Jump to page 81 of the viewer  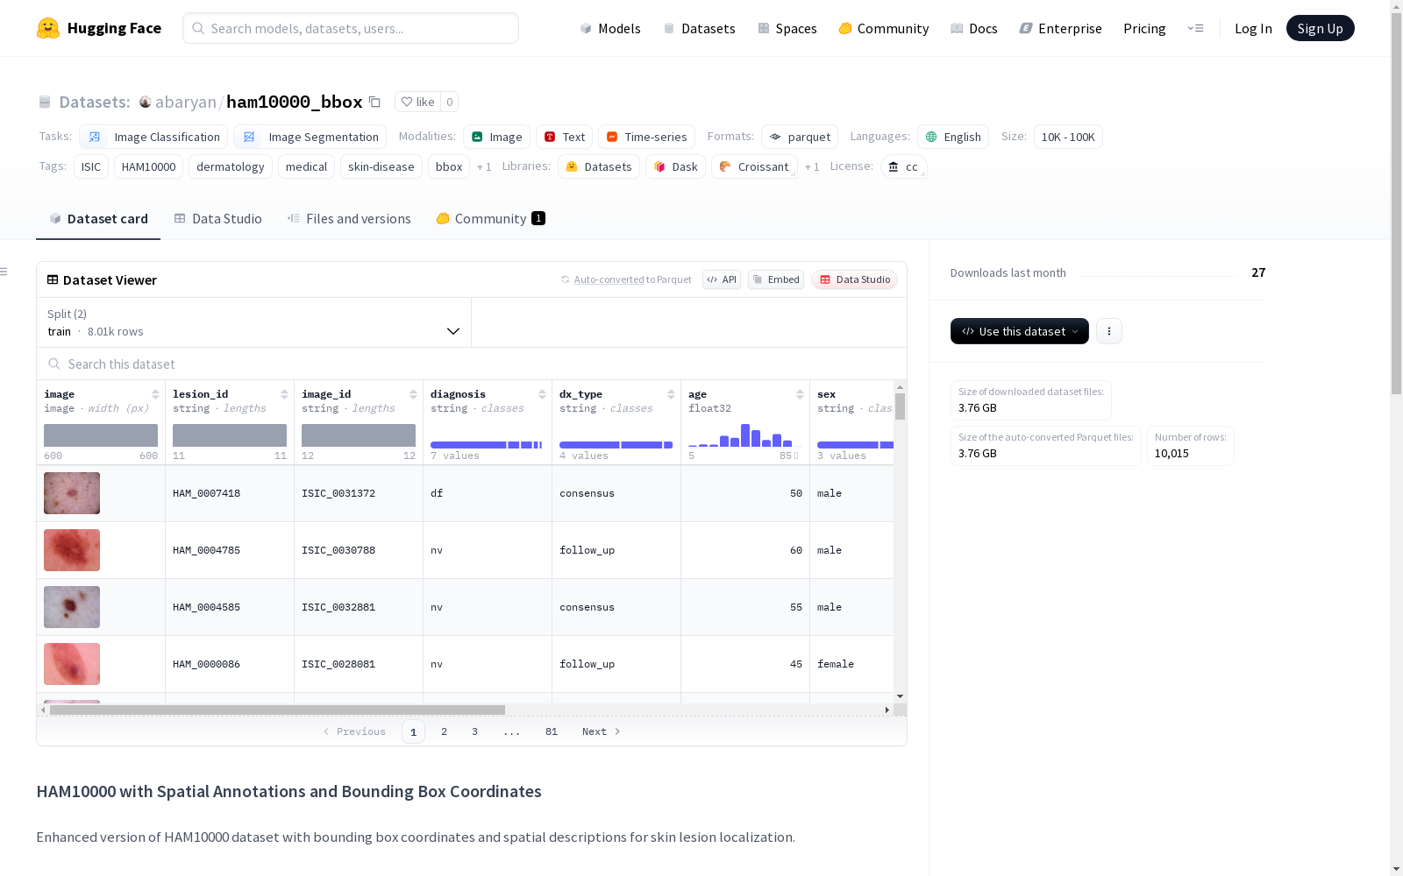[x=551, y=731]
